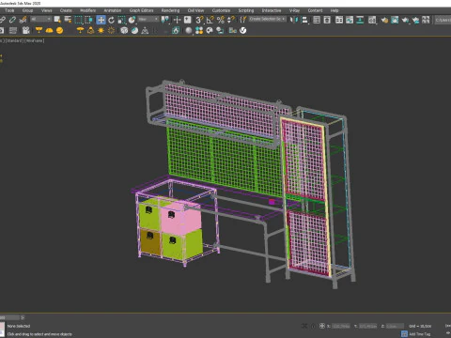The width and height of the screenshot is (451, 338).
Task: Choose the Rectangular Selection Region tool
Action: coord(78,20)
